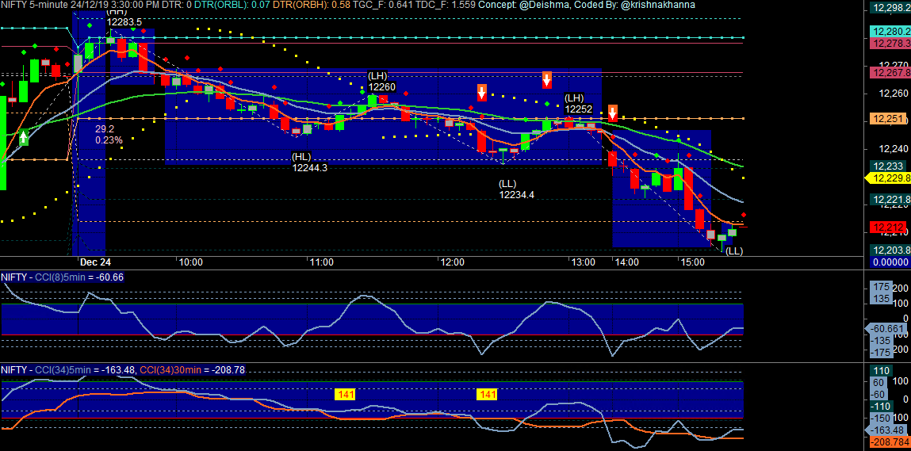
Task: Click the 12,233 price tag
Action: [x=886, y=166]
